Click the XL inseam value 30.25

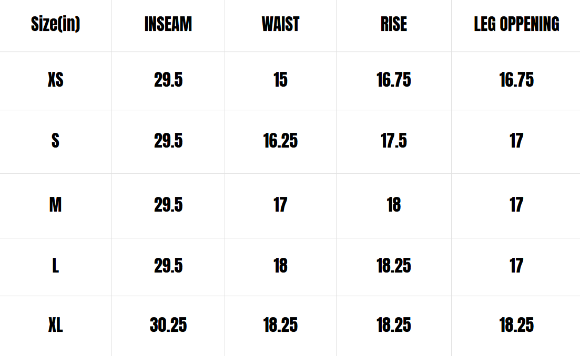[x=168, y=326]
